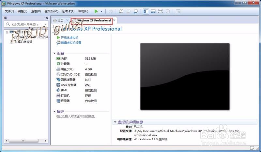Screen dimensions: 261x152
Task: Collapse the 我的计算机 tree node
Action: [x=7, y=32]
